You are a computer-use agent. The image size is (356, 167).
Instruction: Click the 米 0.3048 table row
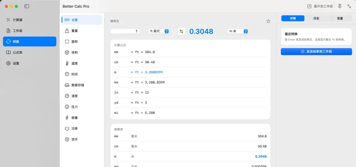(x=190, y=157)
